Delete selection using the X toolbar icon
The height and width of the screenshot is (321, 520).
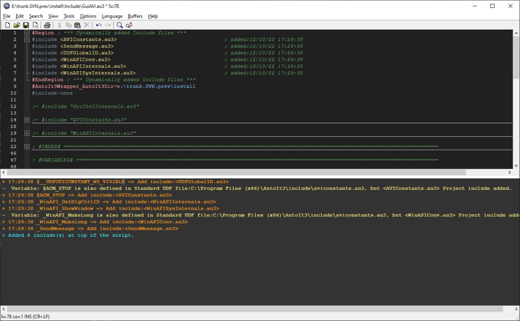(x=86, y=25)
